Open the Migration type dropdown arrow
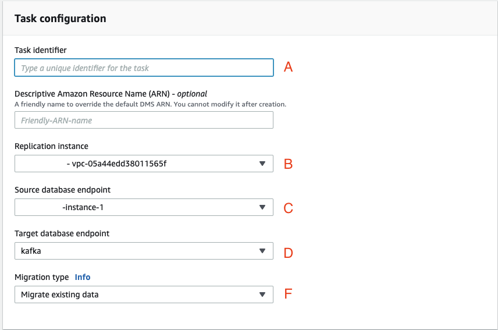This screenshot has width=498, height=330. click(262, 294)
